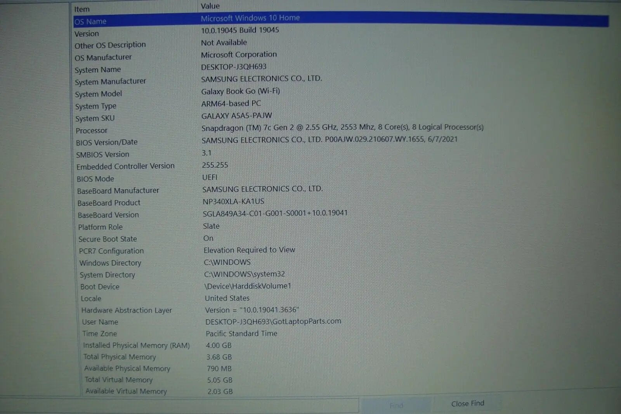Click the value Slate
This screenshot has height=414, width=621.
coord(211,226)
